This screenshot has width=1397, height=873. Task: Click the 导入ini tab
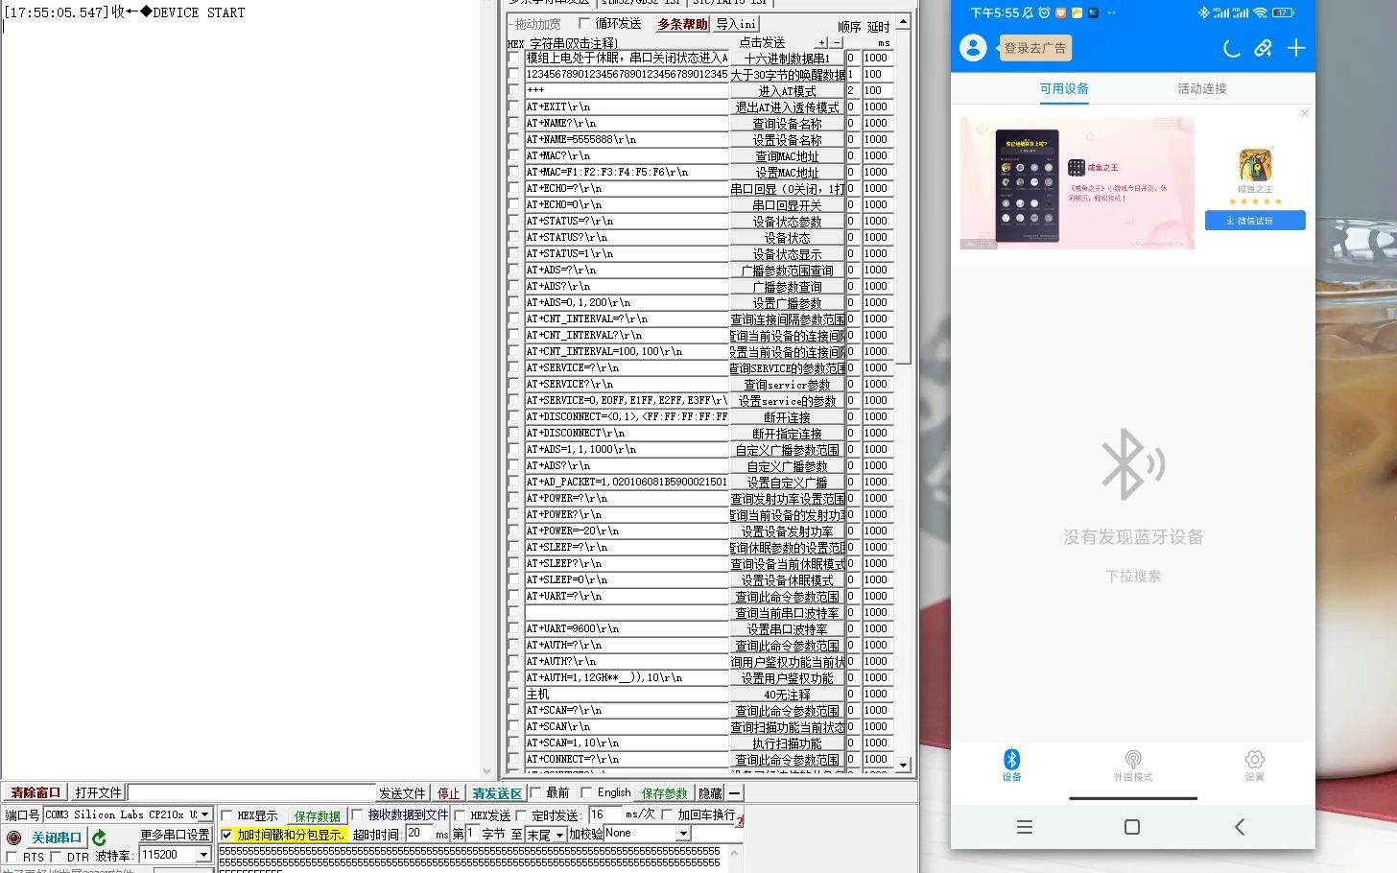pyautogui.click(x=736, y=24)
